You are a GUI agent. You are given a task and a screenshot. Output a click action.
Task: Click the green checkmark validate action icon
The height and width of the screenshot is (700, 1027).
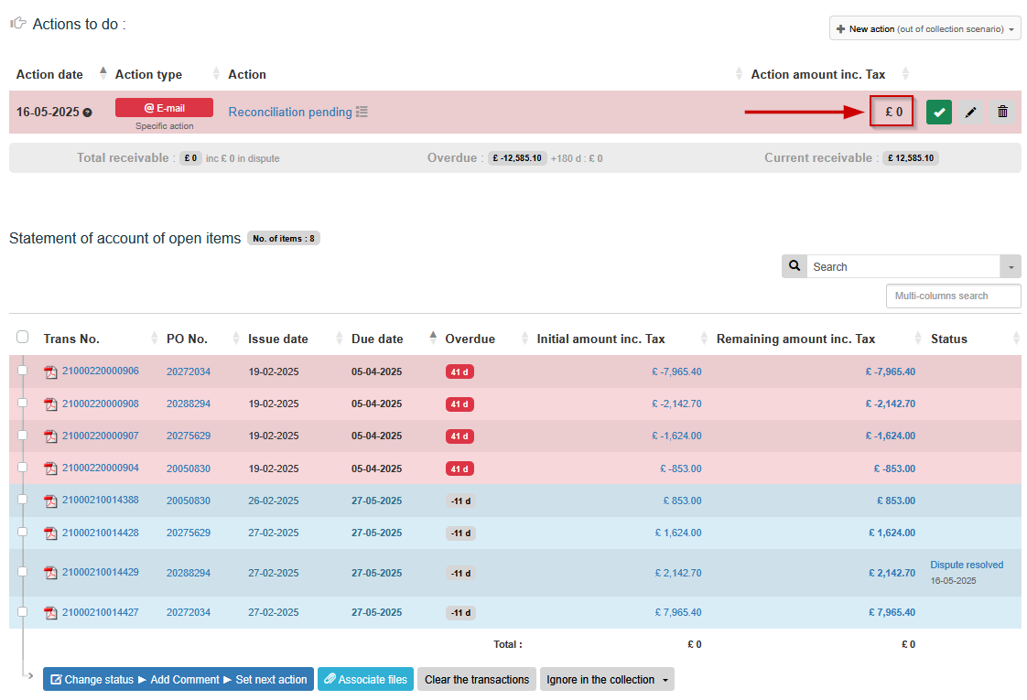(938, 112)
